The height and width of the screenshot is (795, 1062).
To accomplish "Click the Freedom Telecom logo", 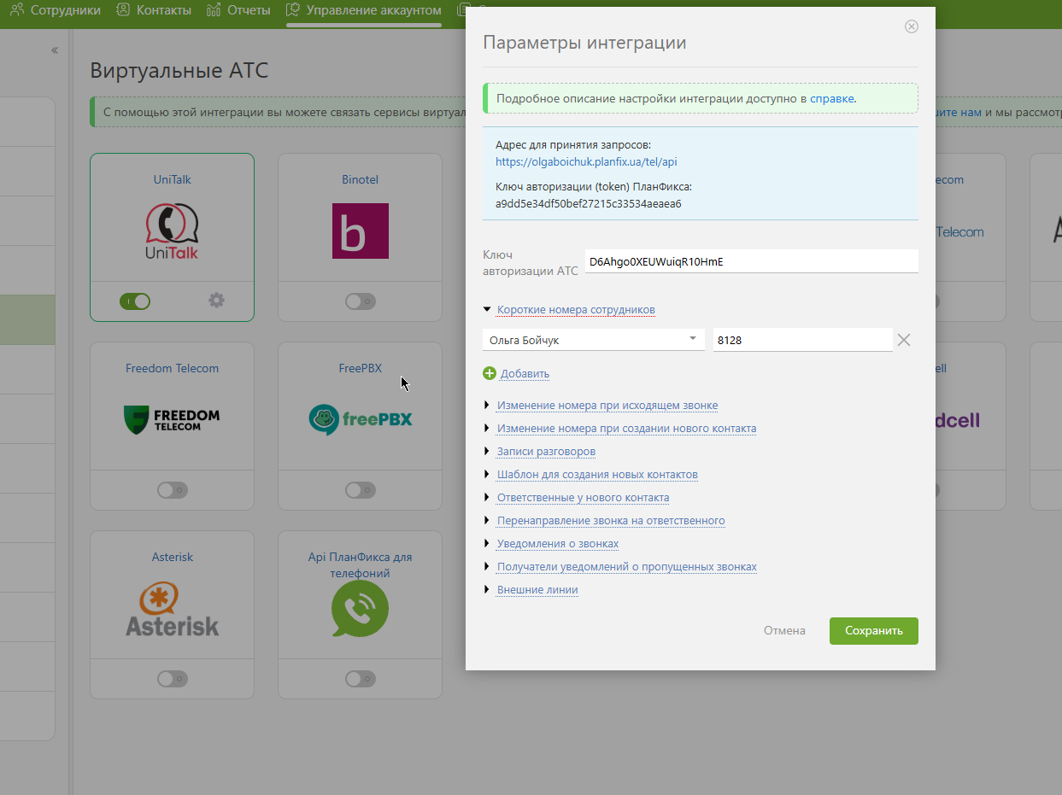I will point(172,419).
